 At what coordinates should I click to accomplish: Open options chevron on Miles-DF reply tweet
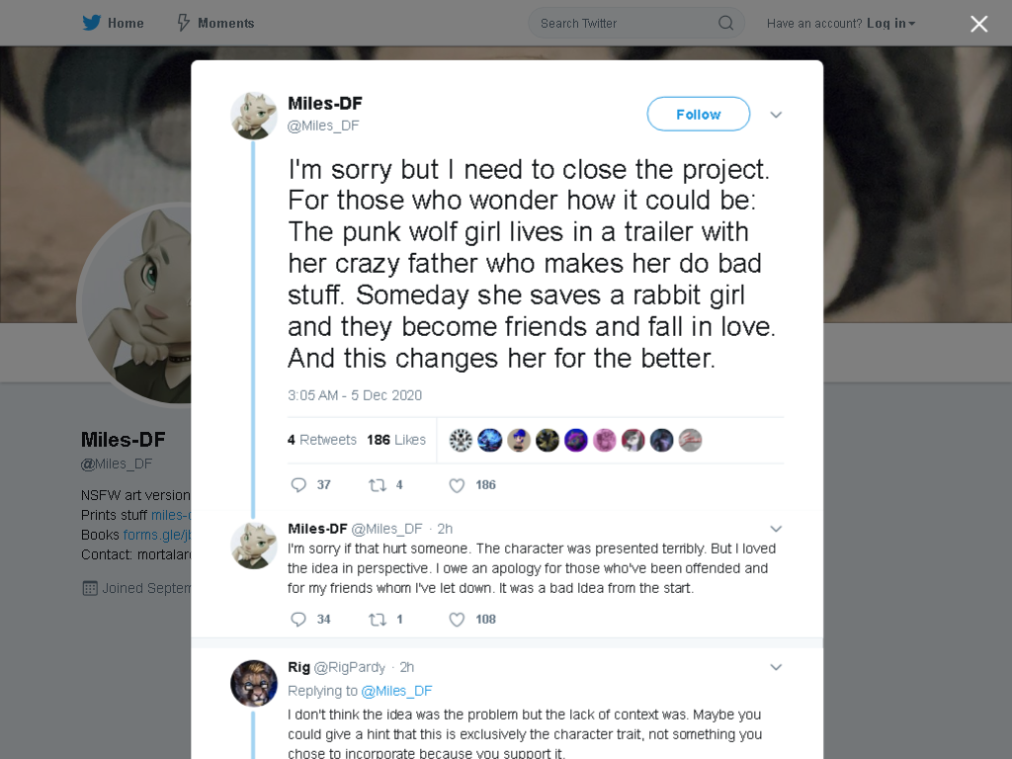point(776,529)
